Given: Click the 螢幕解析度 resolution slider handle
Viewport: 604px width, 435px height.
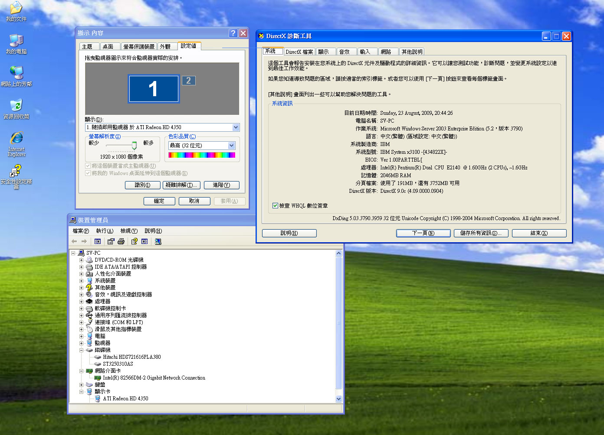Looking at the screenshot, I should coord(134,146).
